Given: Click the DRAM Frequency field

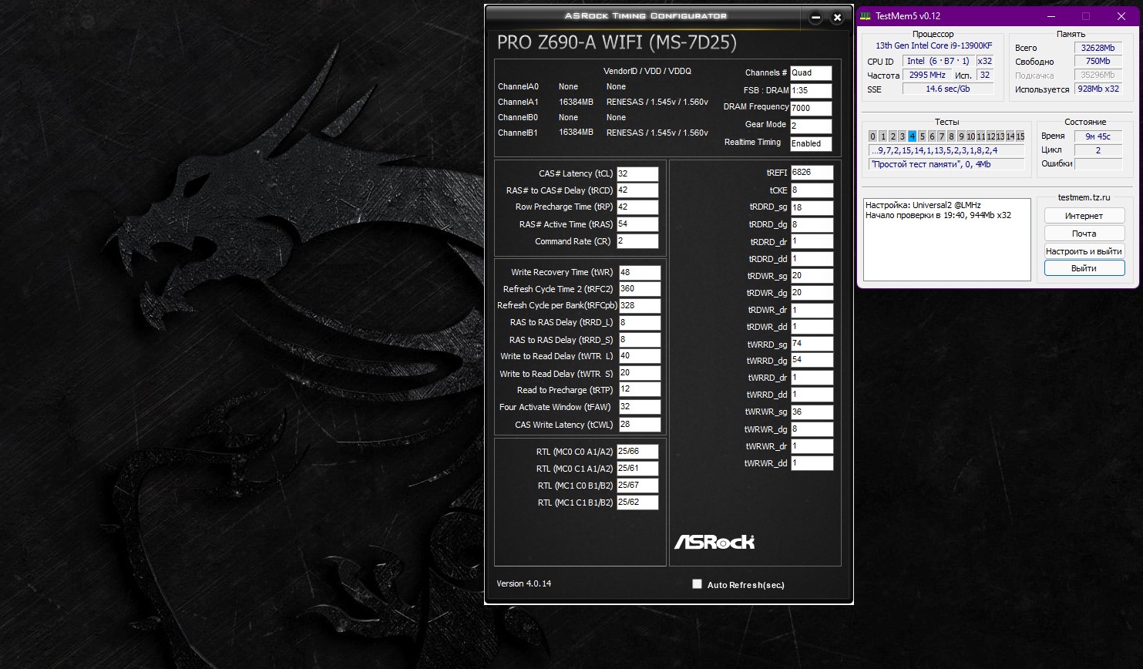Looking at the screenshot, I should [811, 109].
